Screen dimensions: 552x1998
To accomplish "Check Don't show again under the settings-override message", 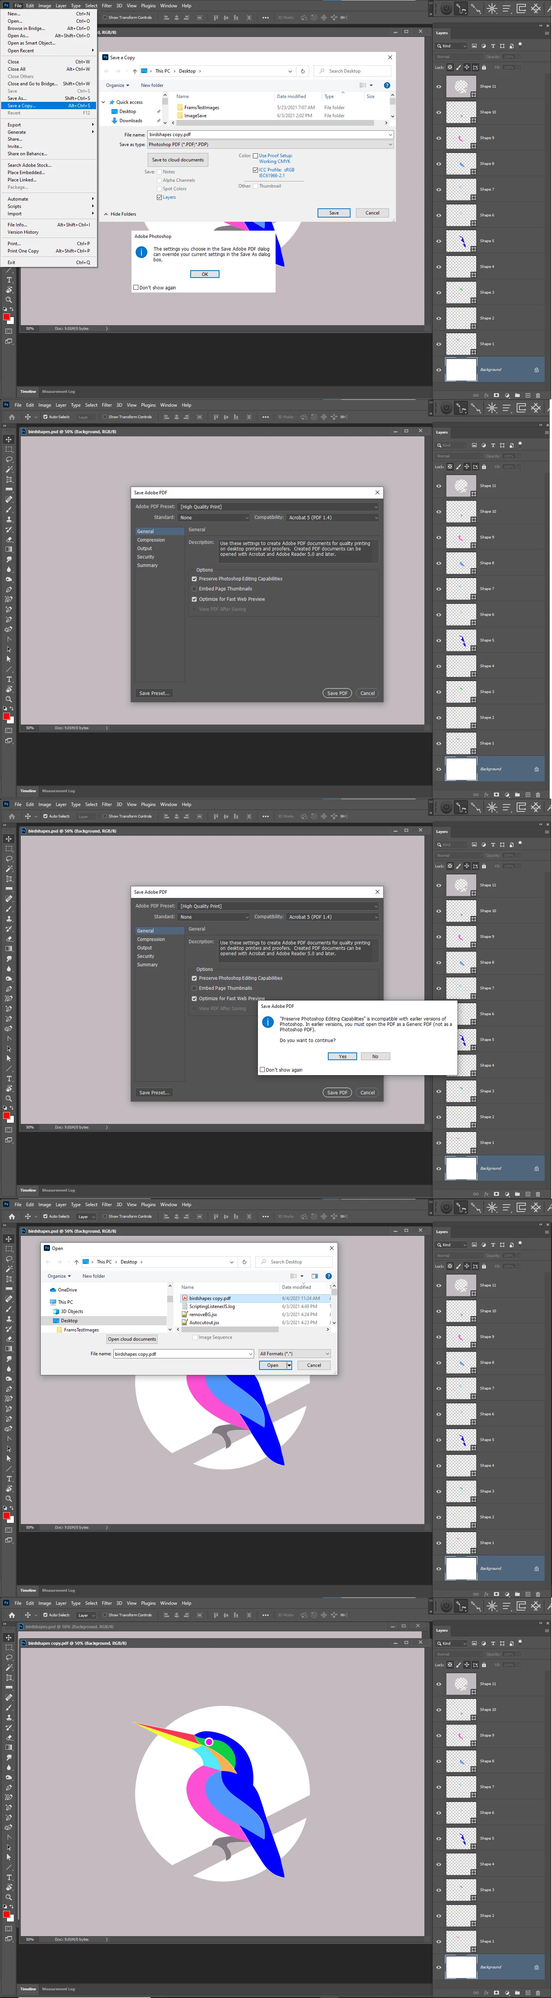I will [x=136, y=288].
